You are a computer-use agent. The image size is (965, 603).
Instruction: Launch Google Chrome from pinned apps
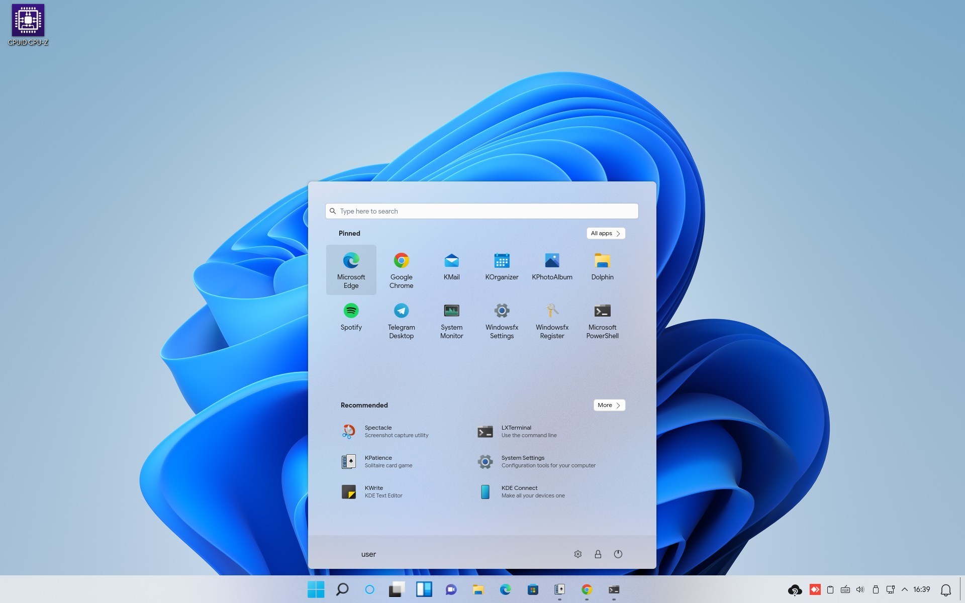[401, 270]
